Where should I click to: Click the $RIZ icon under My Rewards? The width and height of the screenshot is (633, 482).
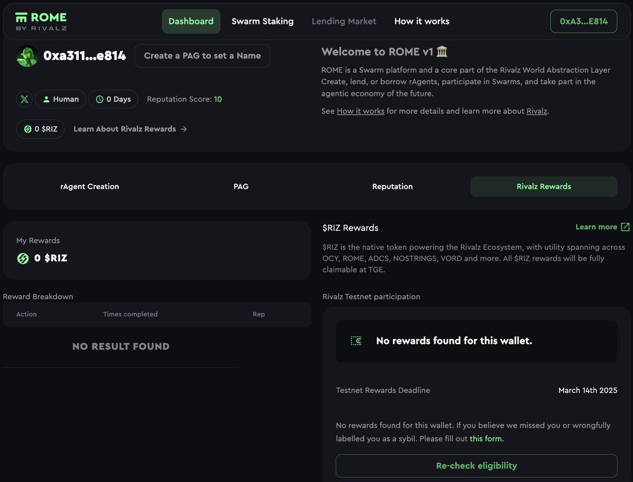pyautogui.click(x=23, y=258)
